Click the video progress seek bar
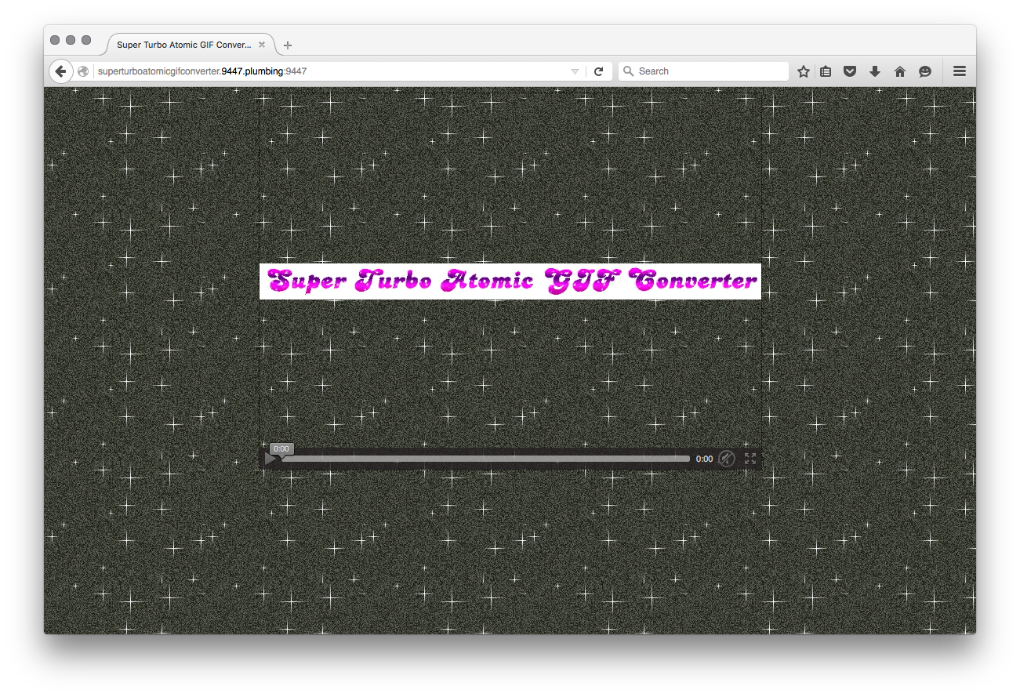 pyautogui.click(x=486, y=459)
